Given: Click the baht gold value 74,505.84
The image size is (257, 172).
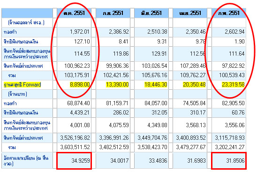Looking at the screenshot, I should tap(194, 103).
